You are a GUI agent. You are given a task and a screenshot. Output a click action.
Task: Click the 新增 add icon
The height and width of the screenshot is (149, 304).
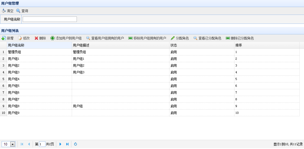[x=4, y=38]
